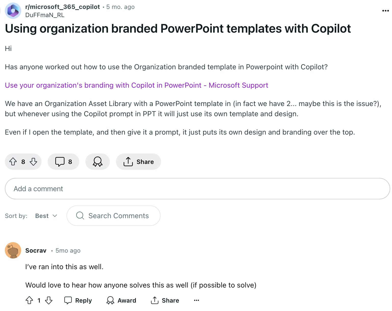Visit DuFFmaN_RL's user profile
392x311 pixels.
[45, 15]
